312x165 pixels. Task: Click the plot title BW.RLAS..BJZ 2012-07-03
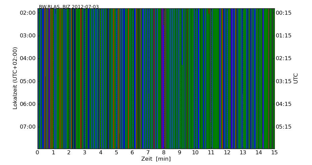pyautogui.click(x=69, y=7)
